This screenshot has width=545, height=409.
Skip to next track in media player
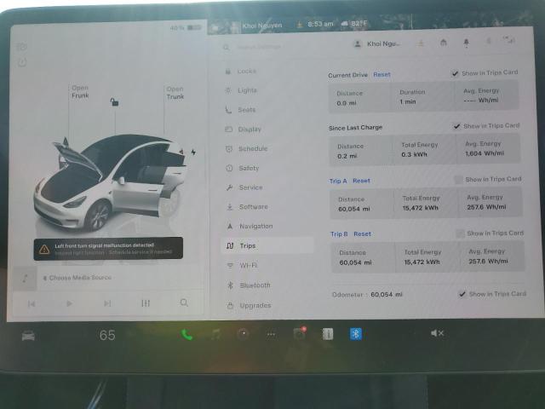coord(107,303)
